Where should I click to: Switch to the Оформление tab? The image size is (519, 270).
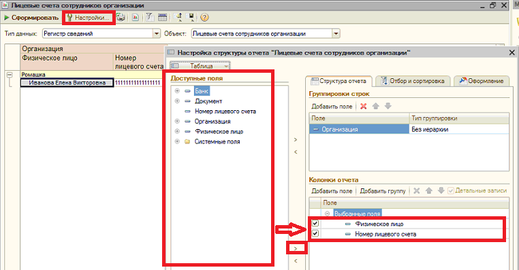point(482,81)
